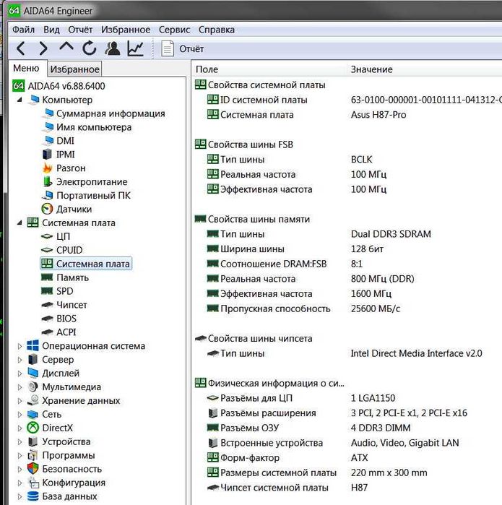Screen dimensions: 502x505
Task: Expand the Мультимедиа node
Action: point(20,387)
